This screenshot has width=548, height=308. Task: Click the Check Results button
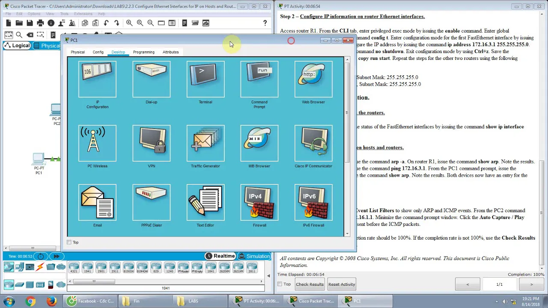[310, 284]
